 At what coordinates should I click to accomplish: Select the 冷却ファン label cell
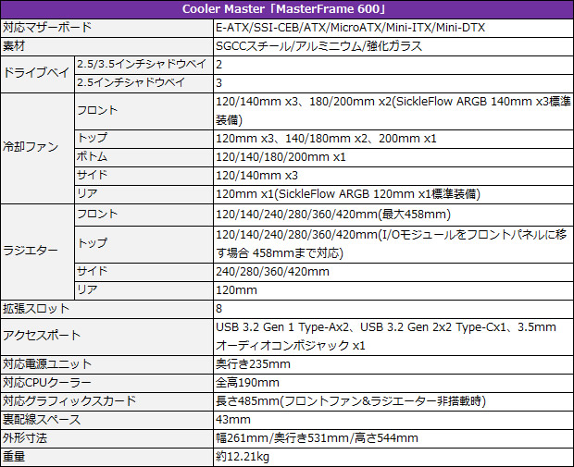(37, 148)
